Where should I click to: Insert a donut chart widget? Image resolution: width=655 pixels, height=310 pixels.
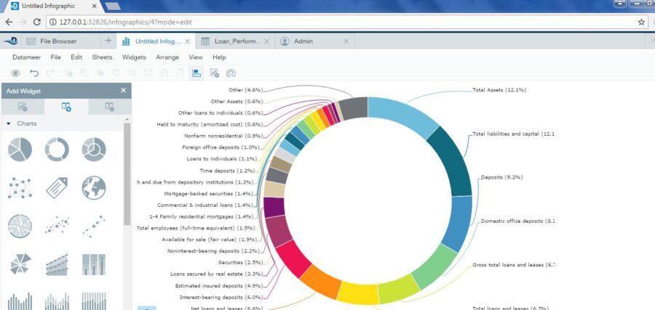click(57, 149)
